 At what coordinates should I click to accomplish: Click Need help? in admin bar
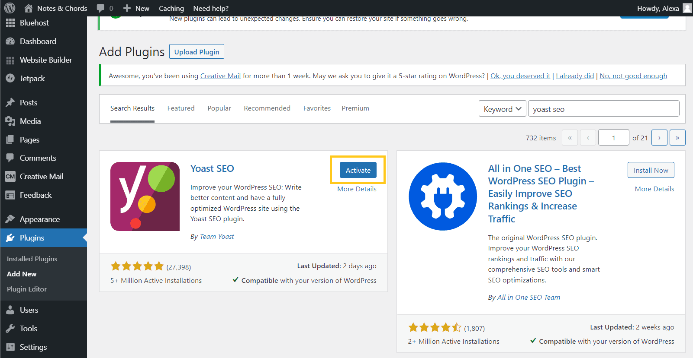(211, 8)
